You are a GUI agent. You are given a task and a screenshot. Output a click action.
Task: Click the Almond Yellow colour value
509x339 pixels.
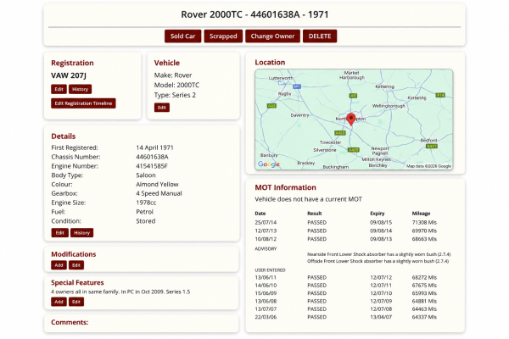tap(157, 184)
